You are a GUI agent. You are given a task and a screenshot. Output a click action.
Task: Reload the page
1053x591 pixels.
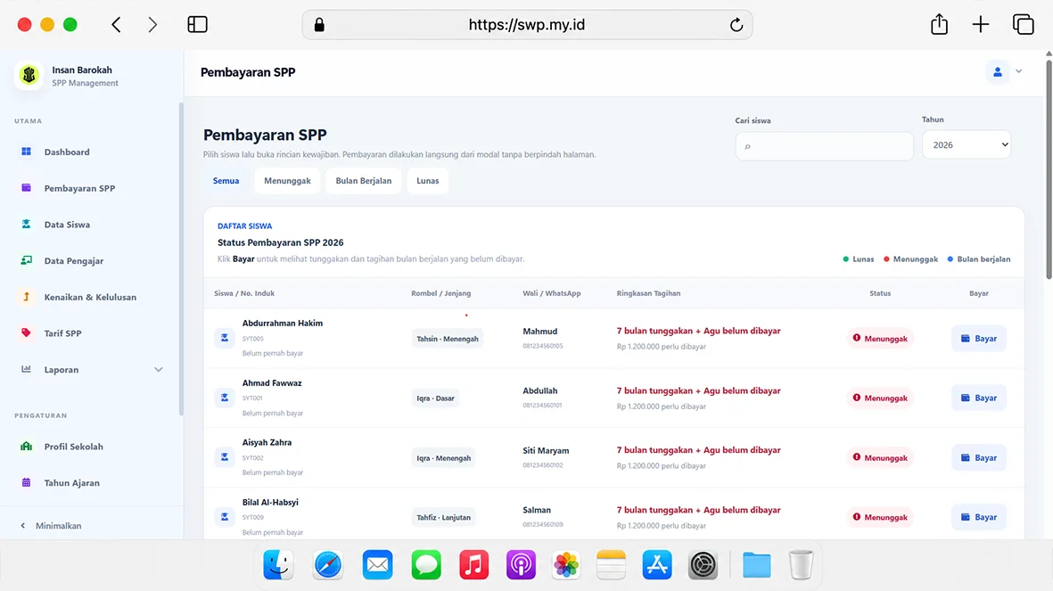tap(736, 25)
